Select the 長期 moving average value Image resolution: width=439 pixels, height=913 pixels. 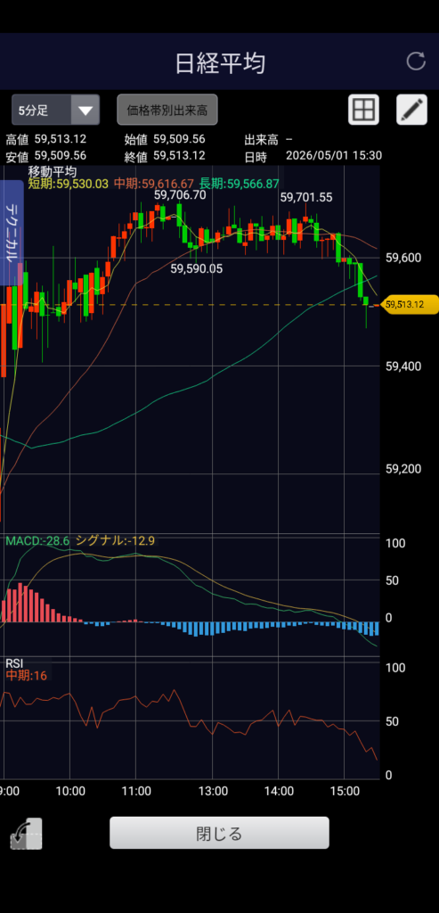(x=239, y=184)
